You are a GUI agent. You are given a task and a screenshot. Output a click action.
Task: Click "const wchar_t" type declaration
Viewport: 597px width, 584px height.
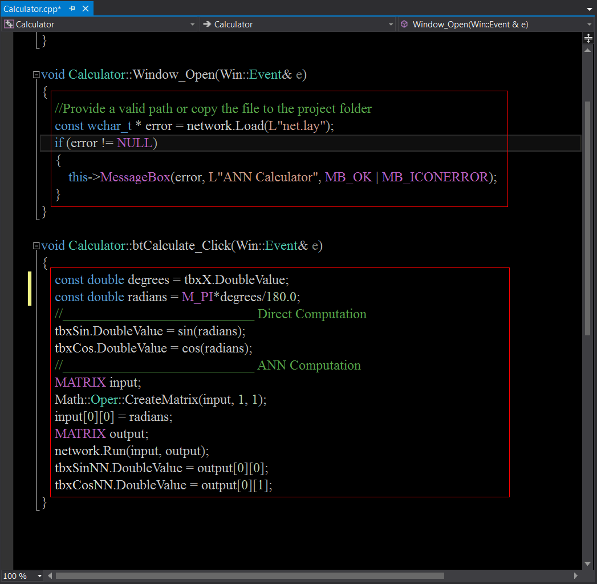[94, 126]
